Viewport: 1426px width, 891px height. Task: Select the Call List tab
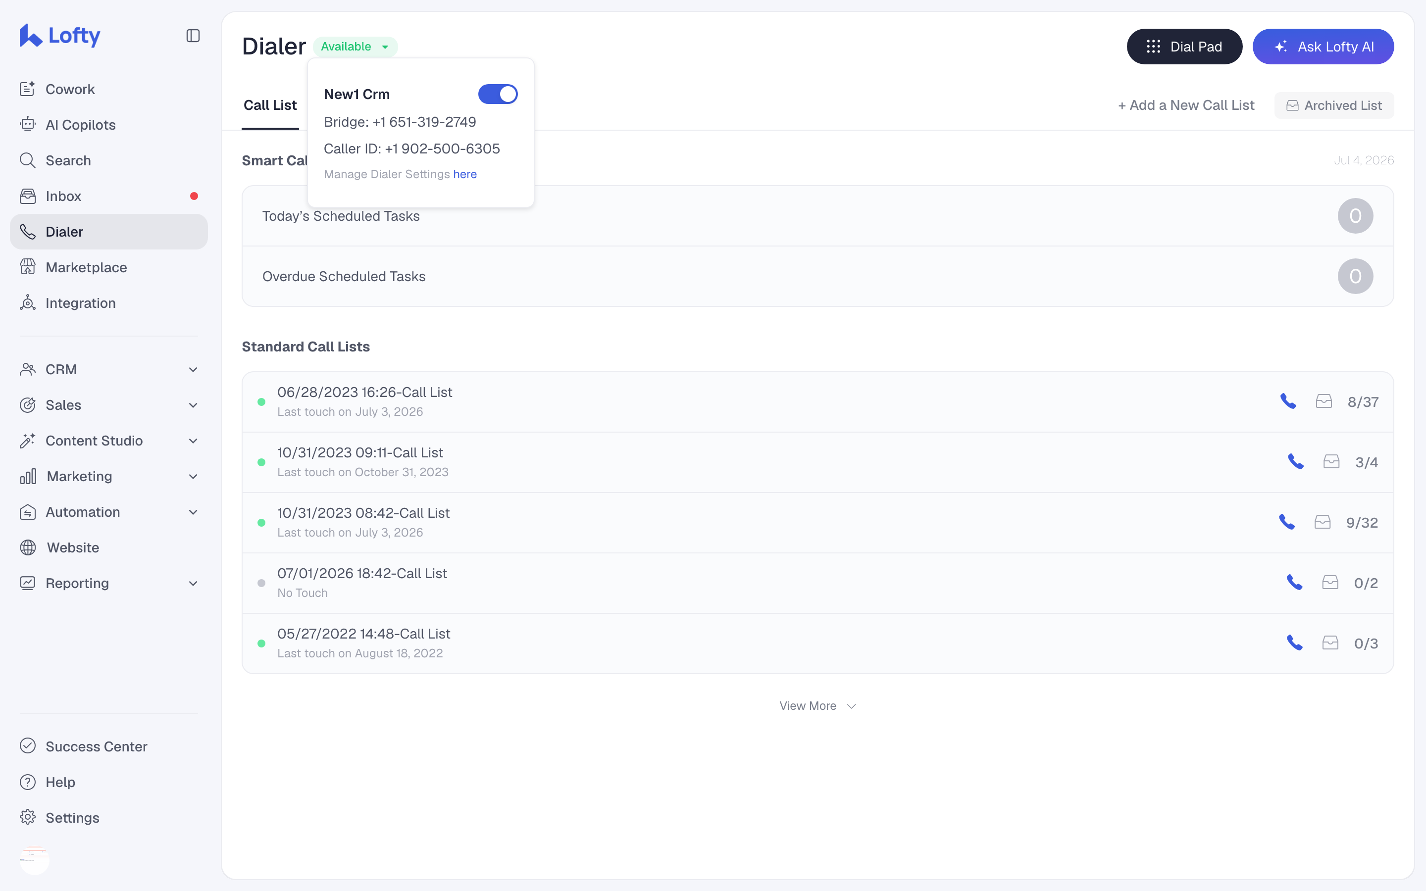270,105
